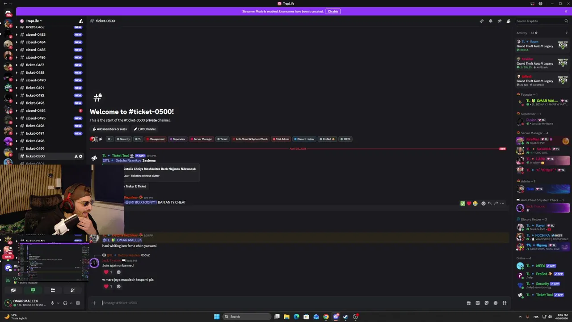Open the plus attachment button
The image size is (572, 322).
pyautogui.click(x=94, y=303)
